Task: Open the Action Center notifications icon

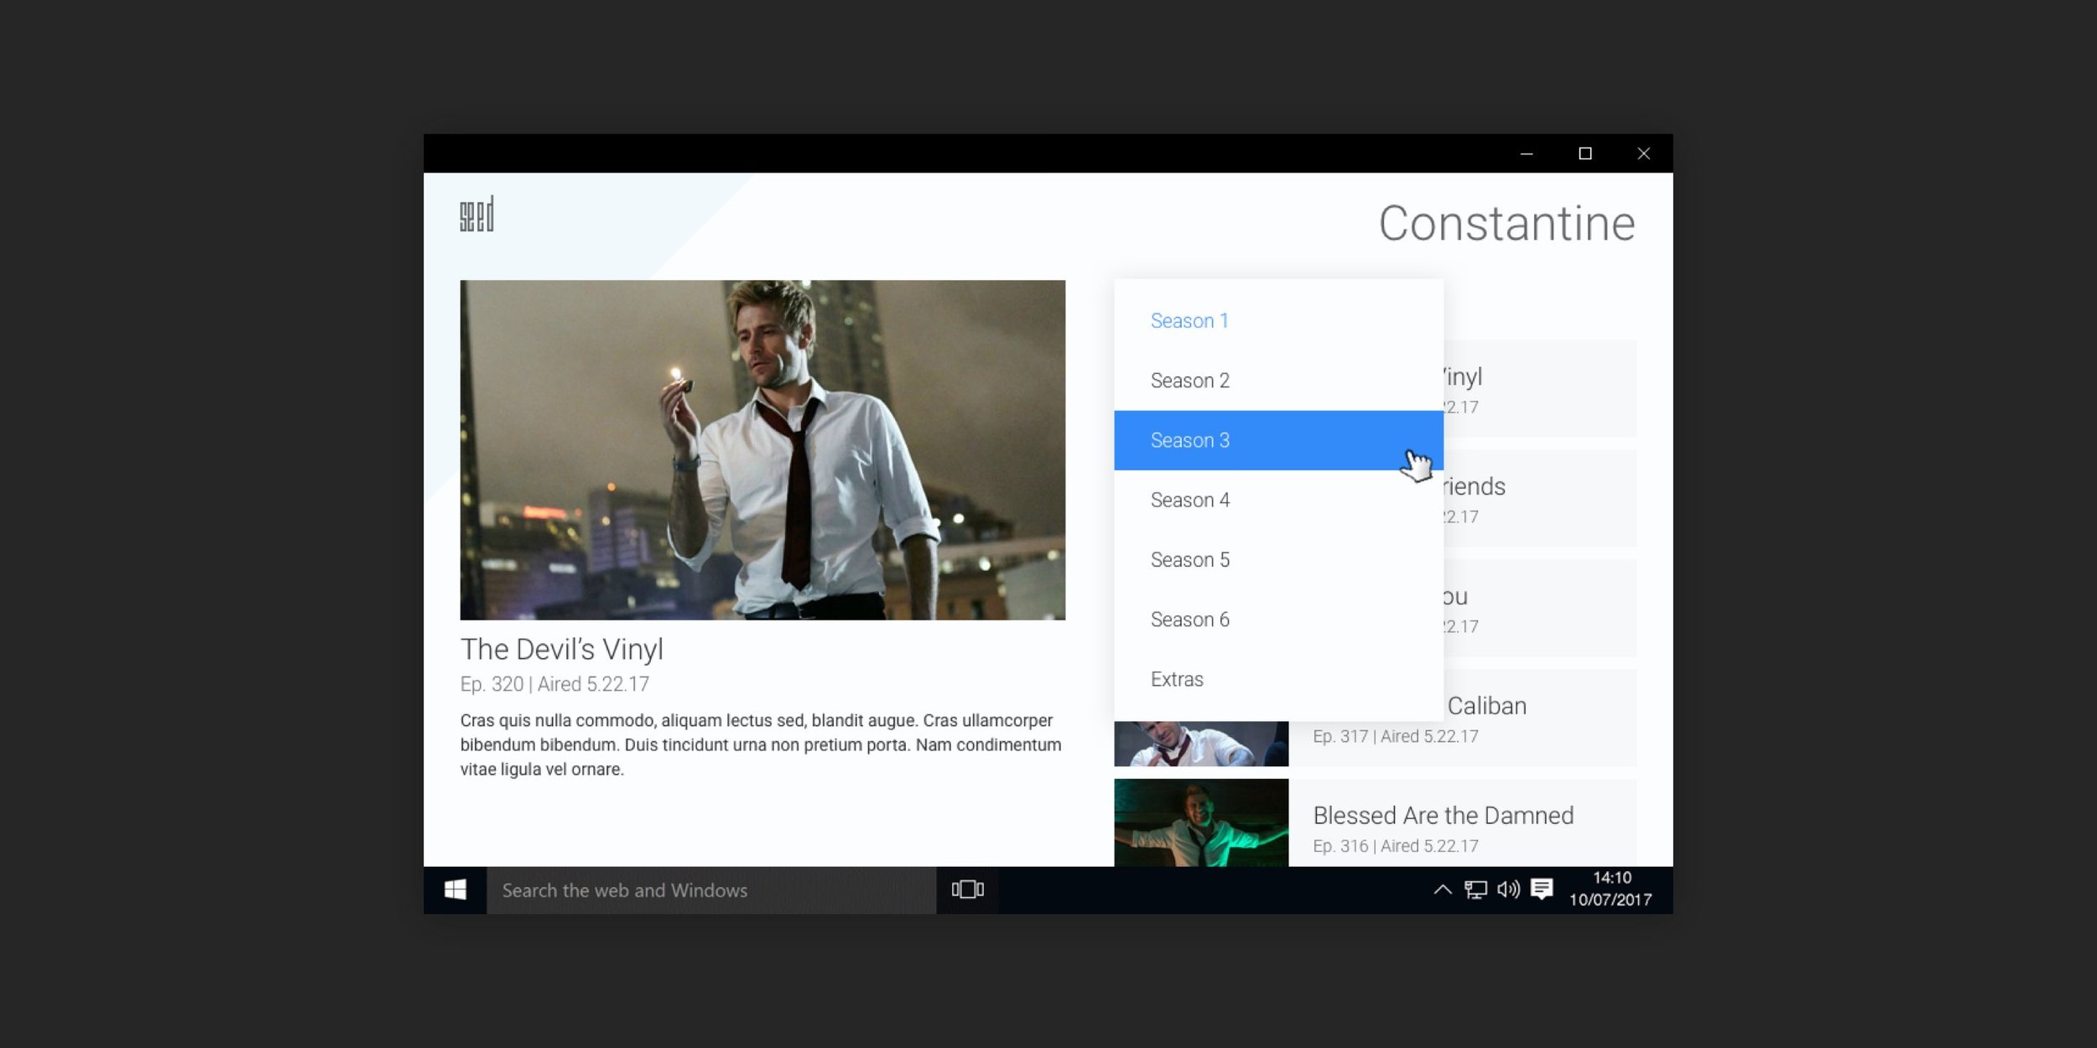Action: pos(1542,889)
